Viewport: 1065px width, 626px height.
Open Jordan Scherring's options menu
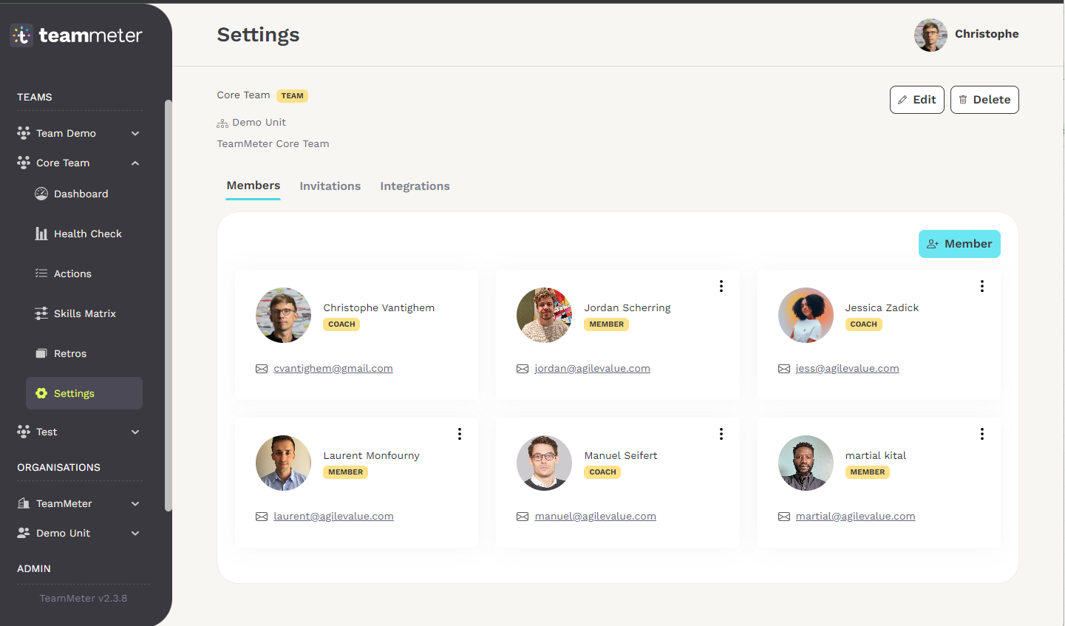point(721,286)
